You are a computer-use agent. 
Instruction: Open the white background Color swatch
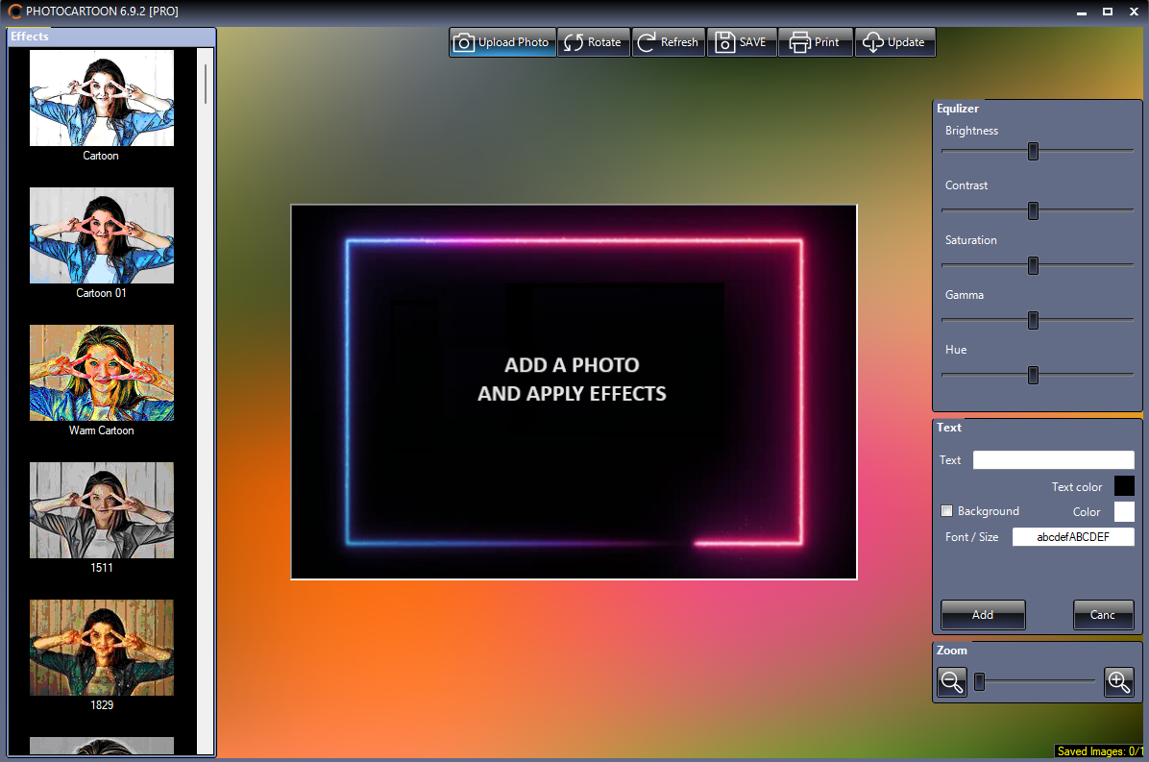pyautogui.click(x=1124, y=511)
